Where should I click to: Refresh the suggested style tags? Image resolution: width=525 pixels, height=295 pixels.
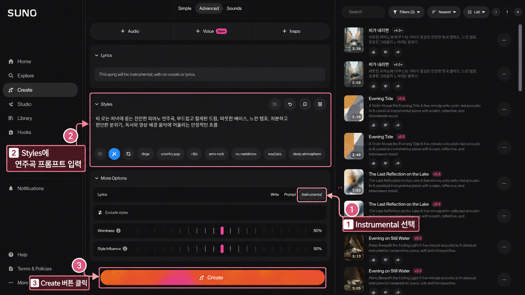[x=128, y=154]
